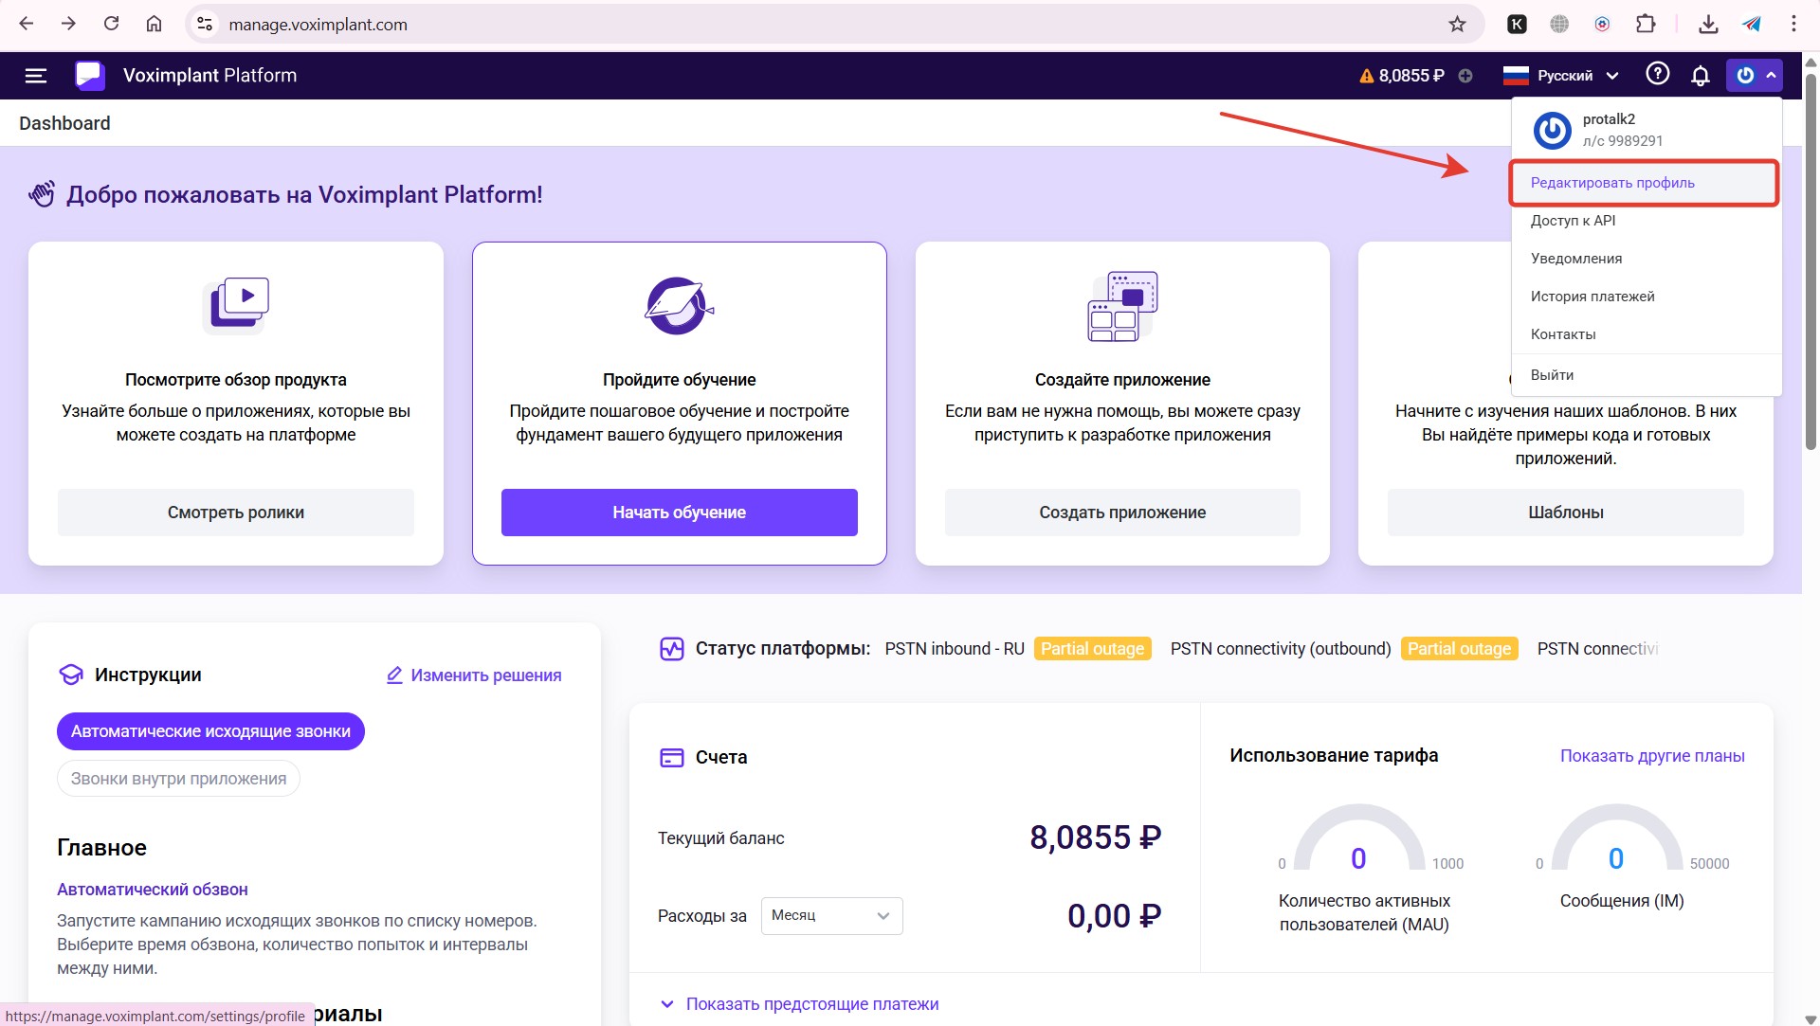This screenshot has width=1820, height=1026.
Task: Click the account avatar power icon
Action: click(x=1745, y=76)
